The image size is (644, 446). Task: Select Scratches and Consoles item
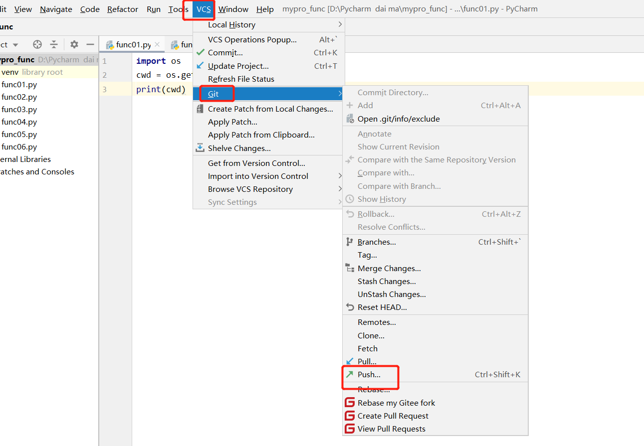[x=37, y=171]
